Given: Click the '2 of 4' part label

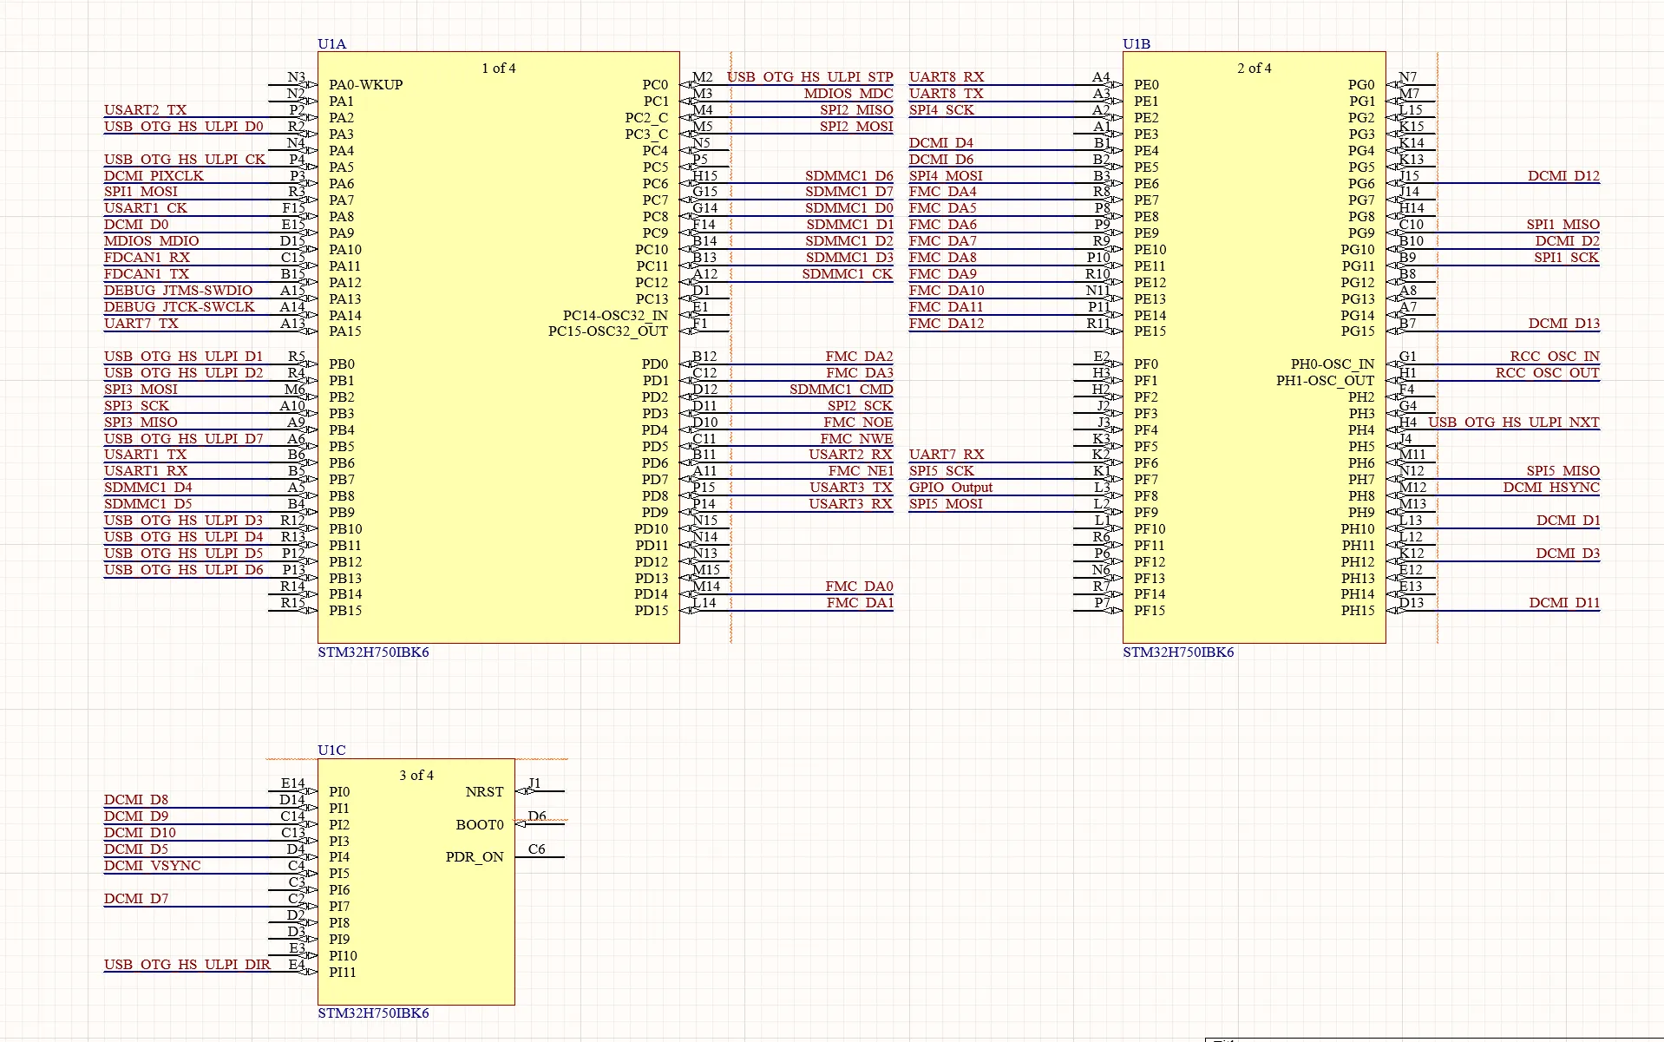Looking at the screenshot, I should (x=1255, y=68).
